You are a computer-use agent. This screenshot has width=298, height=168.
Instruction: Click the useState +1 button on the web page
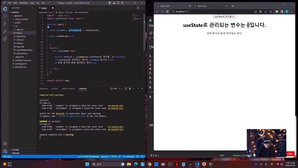click(224, 17)
